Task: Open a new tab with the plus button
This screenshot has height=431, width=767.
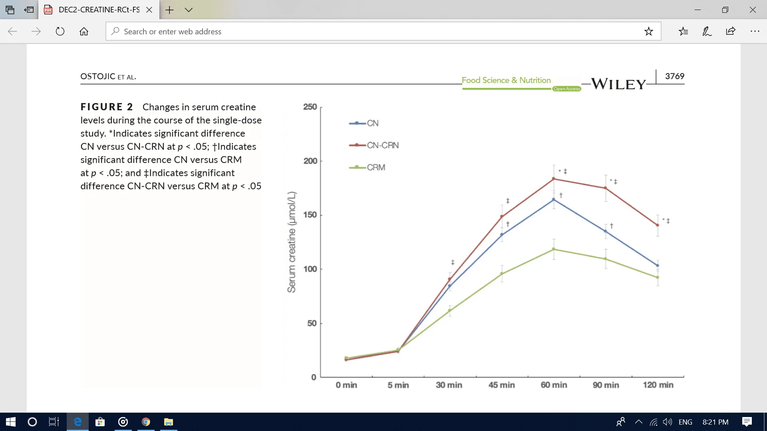Action: tap(169, 10)
